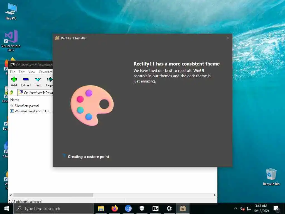285x214 pixels.
Task: Click the network tray icon
Action: click(x=249, y=208)
